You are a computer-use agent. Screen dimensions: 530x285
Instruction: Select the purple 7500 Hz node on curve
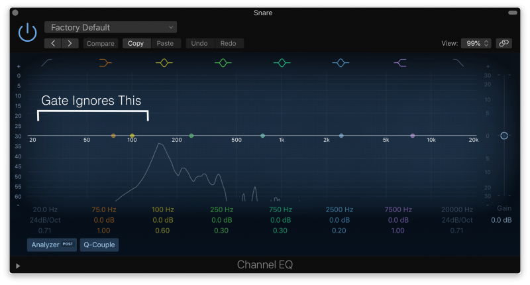click(x=413, y=136)
